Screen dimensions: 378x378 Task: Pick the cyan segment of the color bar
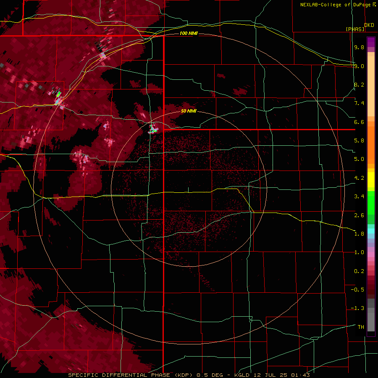(371, 231)
